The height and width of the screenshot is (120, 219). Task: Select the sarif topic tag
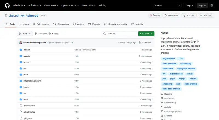(x=178, y=84)
